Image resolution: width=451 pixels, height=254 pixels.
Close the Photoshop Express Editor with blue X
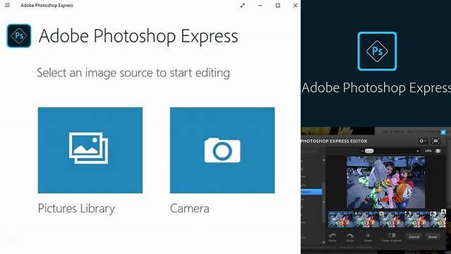pos(443,133)
